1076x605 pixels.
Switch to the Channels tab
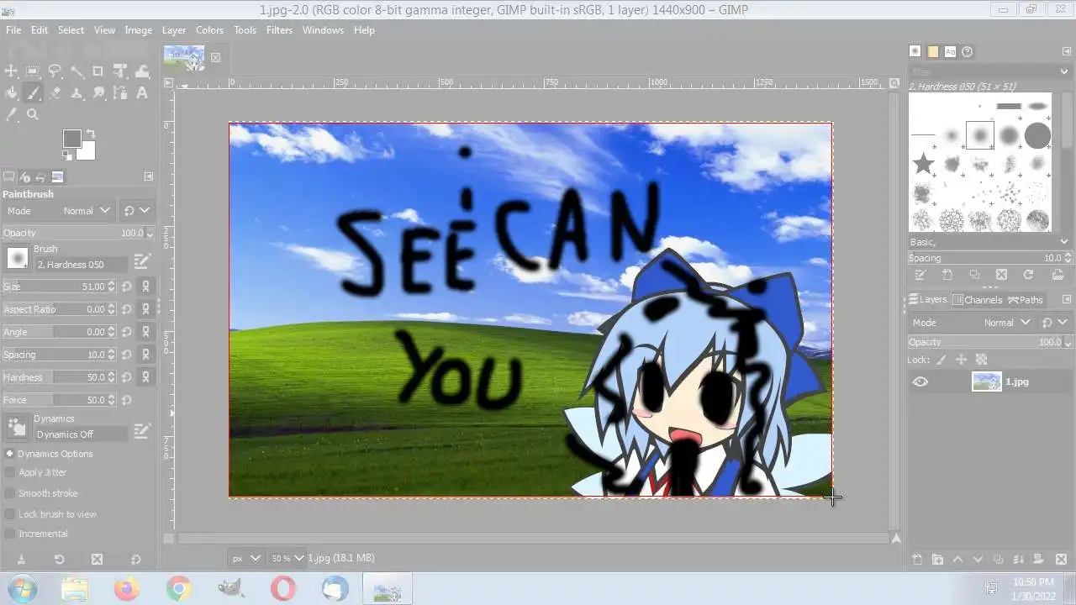point(977,300)
